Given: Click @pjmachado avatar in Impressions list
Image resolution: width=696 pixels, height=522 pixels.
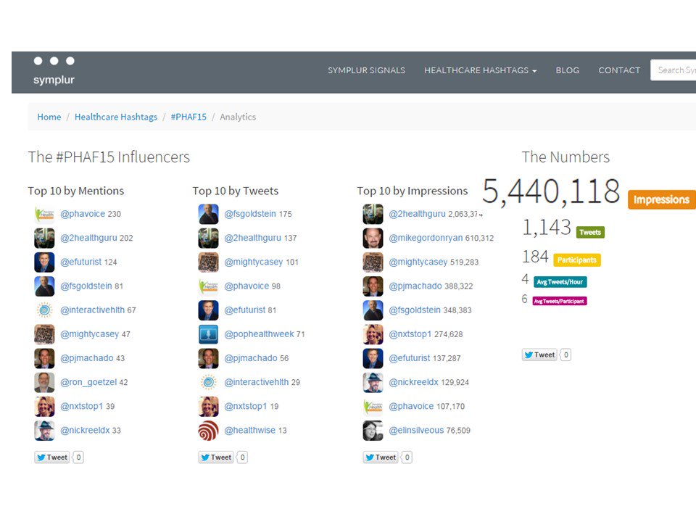Looking at the screenshot, I should 373,286.
